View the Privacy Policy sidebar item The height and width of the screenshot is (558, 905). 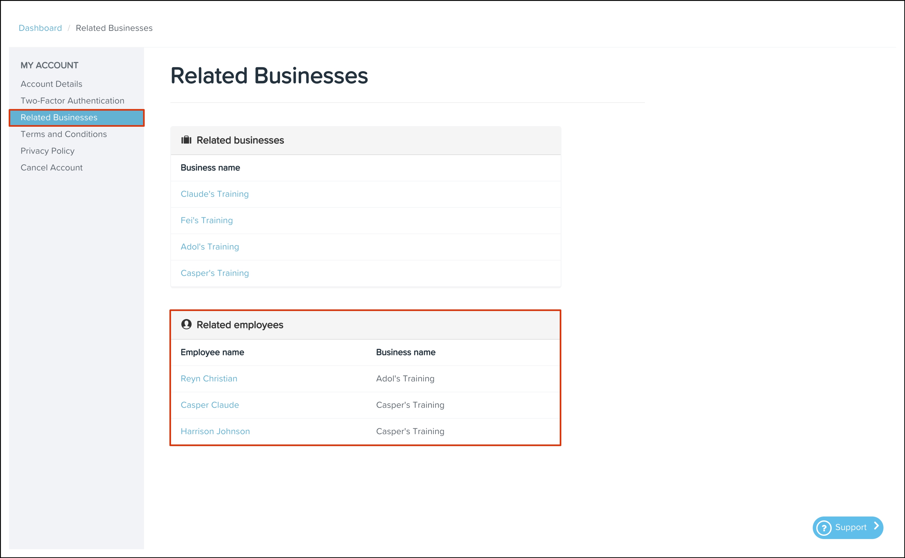[x=47, y=151]
